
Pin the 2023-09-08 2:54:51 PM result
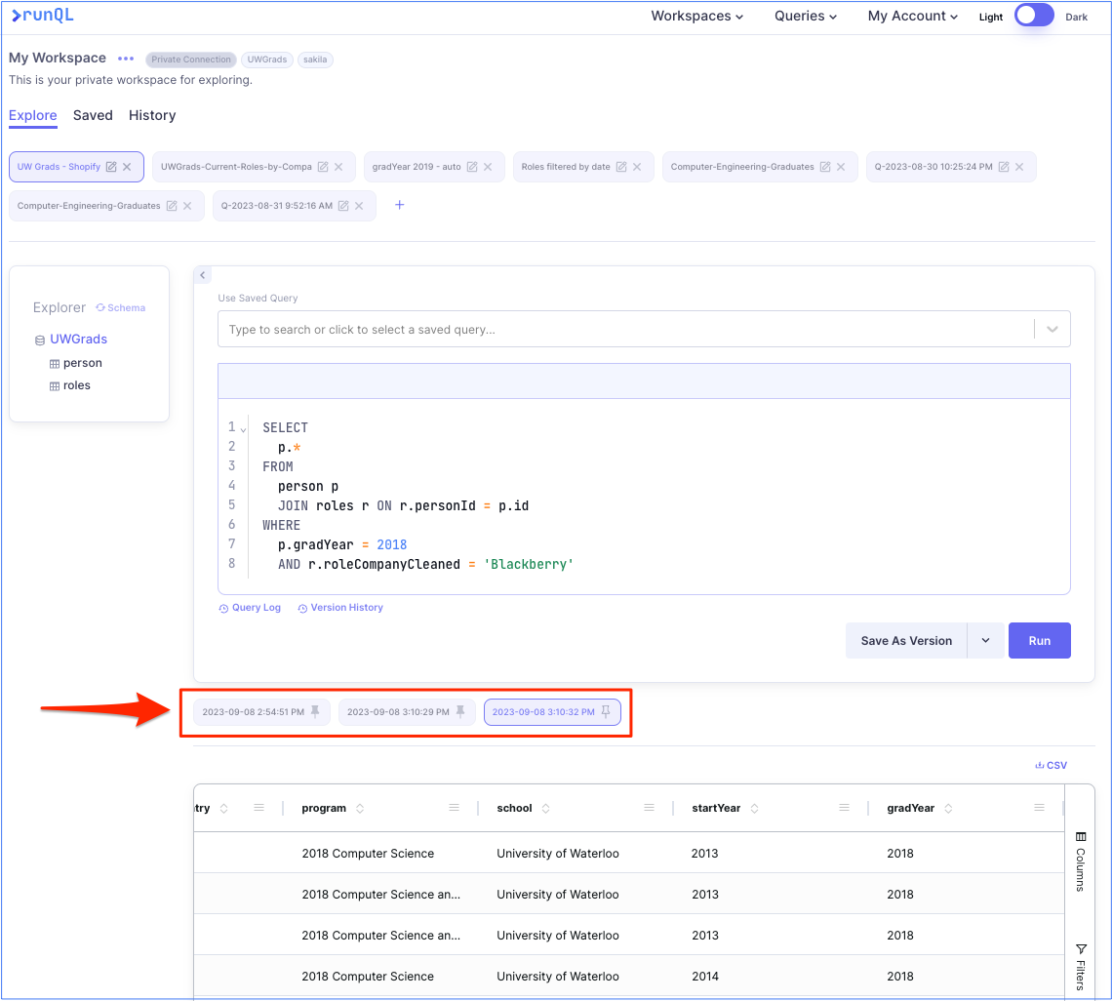click(315, 712)
